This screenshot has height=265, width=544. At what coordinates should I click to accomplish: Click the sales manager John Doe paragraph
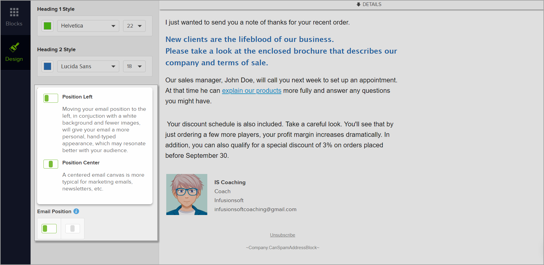(x=281, y=91)
